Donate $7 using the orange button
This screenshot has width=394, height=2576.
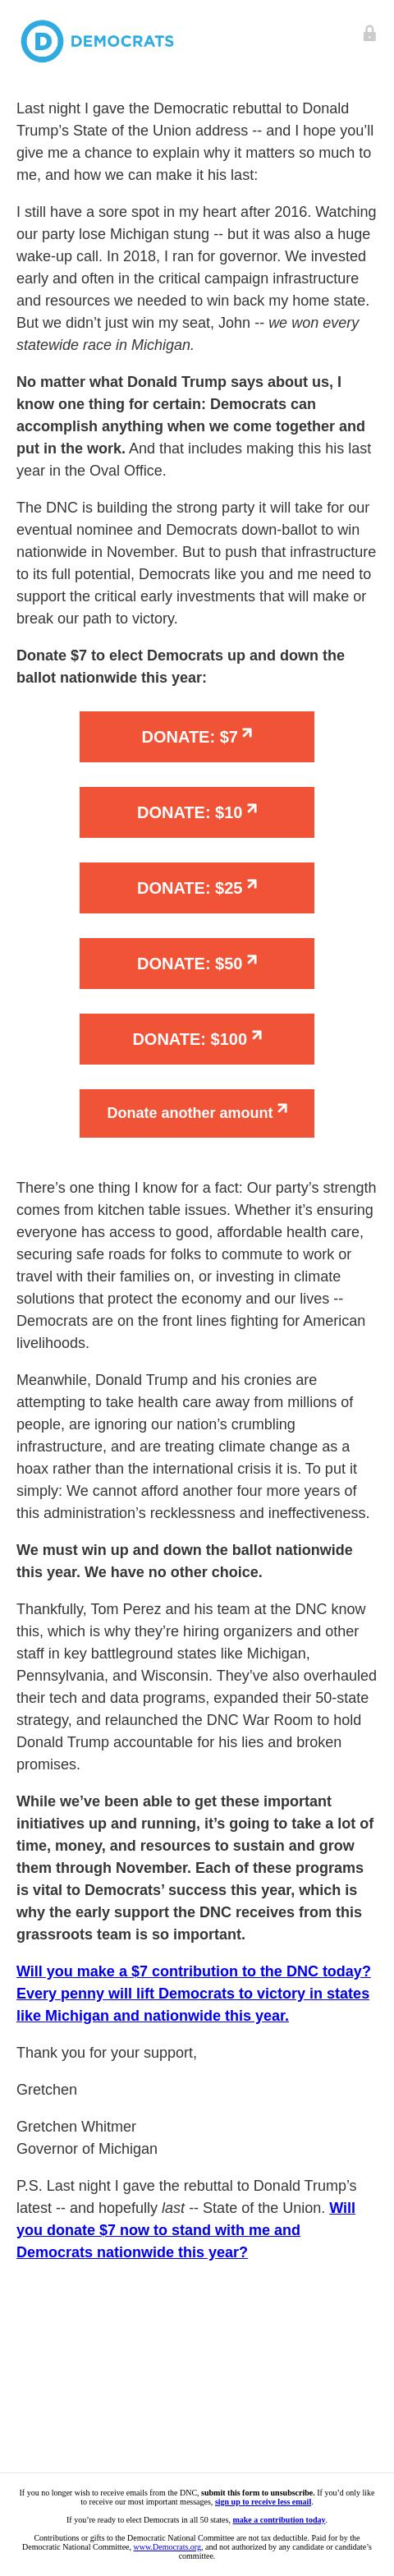(x=197, y=737)
